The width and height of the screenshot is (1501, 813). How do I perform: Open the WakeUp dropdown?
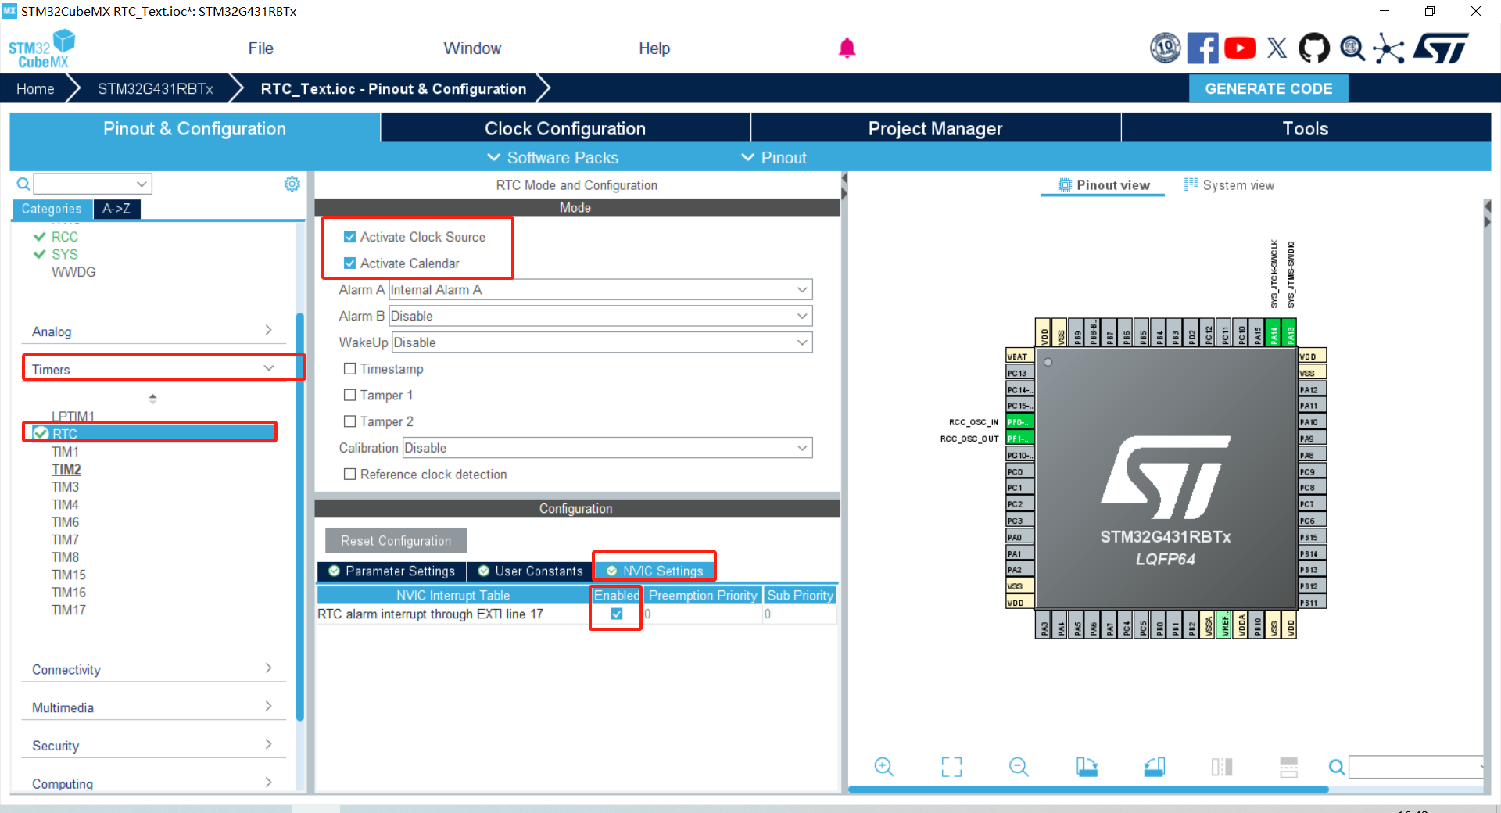pos(602,342)
